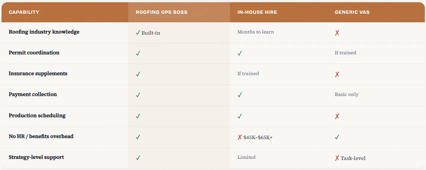Click Payment collection checkmark under Roofing Ops Boss
426x170 pixels.
coord(138,95)
